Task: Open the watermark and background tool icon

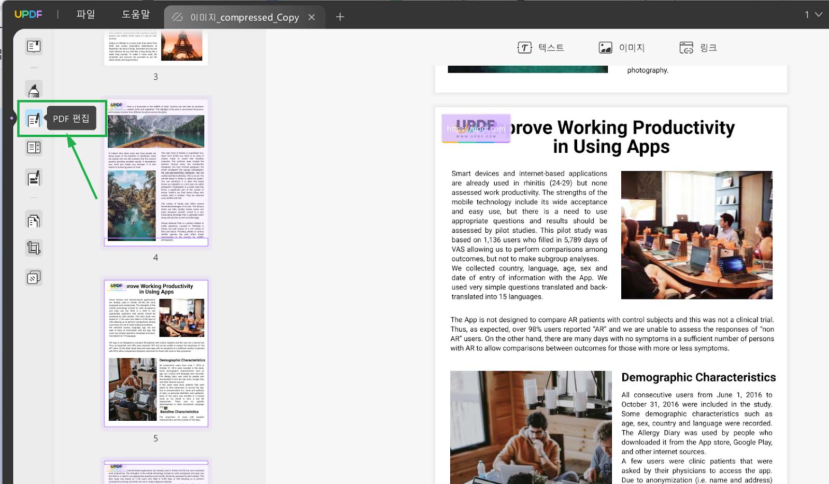Action: (34, 278)
